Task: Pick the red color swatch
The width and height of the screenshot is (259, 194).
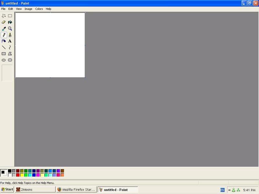Action: [x=18, y=175]
